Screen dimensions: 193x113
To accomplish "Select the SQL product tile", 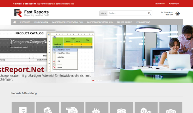I will click(171, 108).
